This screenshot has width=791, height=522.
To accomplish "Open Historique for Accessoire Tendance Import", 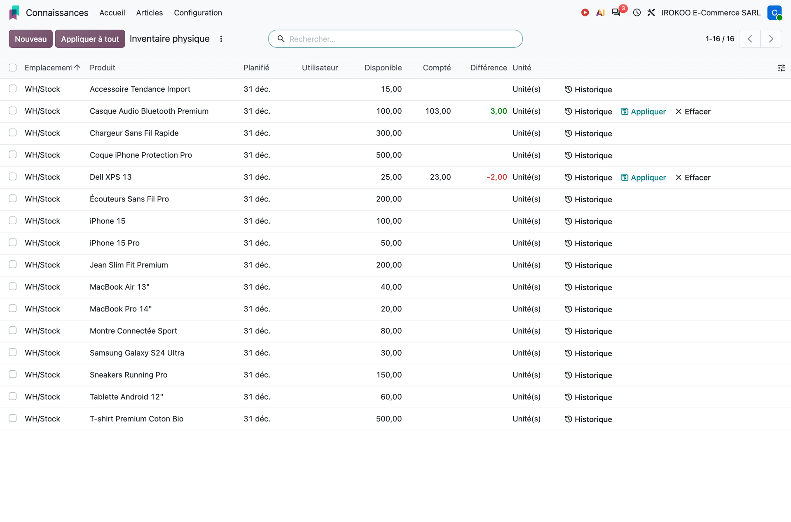I will 588,89.
